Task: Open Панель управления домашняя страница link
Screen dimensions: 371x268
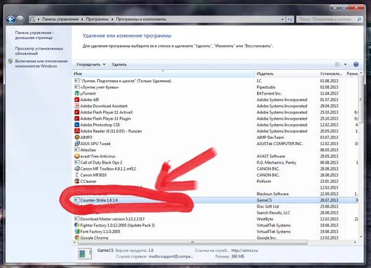Action: click(34, 35)
